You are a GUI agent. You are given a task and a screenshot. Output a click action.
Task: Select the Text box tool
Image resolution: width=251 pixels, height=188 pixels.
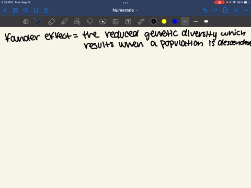tap(128, 21)
